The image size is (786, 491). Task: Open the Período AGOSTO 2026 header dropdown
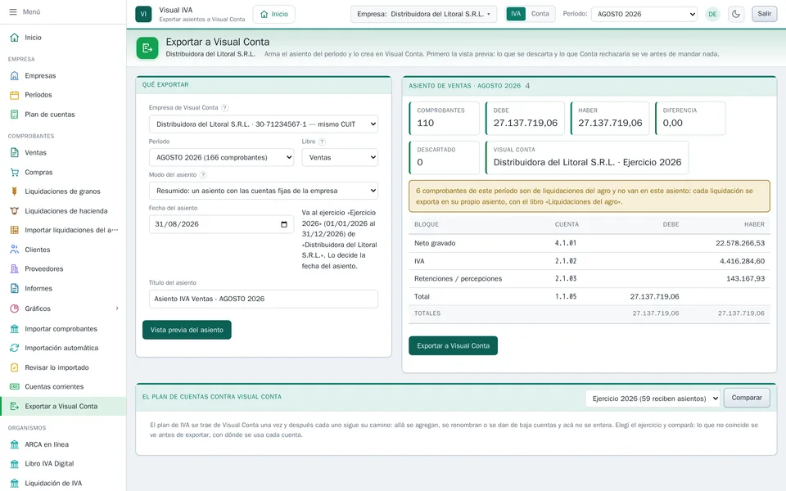[644, 14]
